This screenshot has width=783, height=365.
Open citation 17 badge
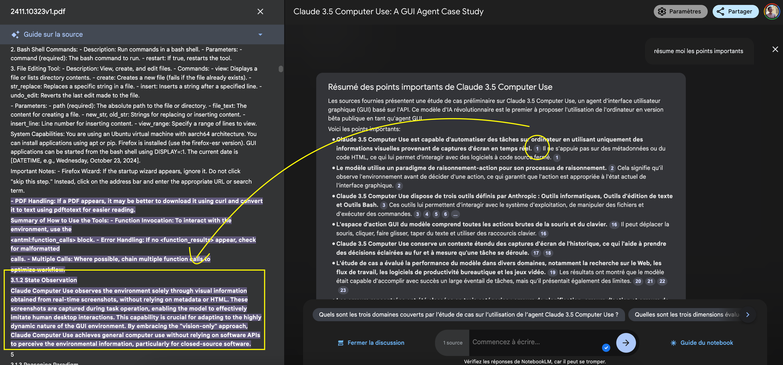pos(536,253)
